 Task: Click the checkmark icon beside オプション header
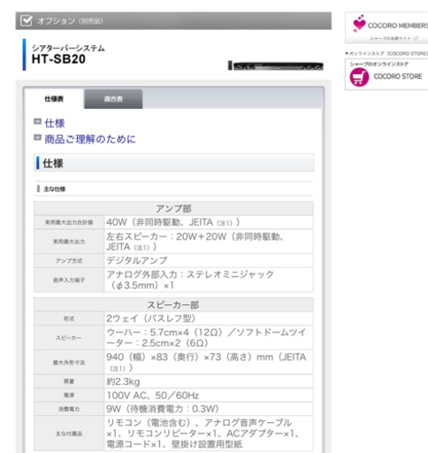[x=27, y=20]
